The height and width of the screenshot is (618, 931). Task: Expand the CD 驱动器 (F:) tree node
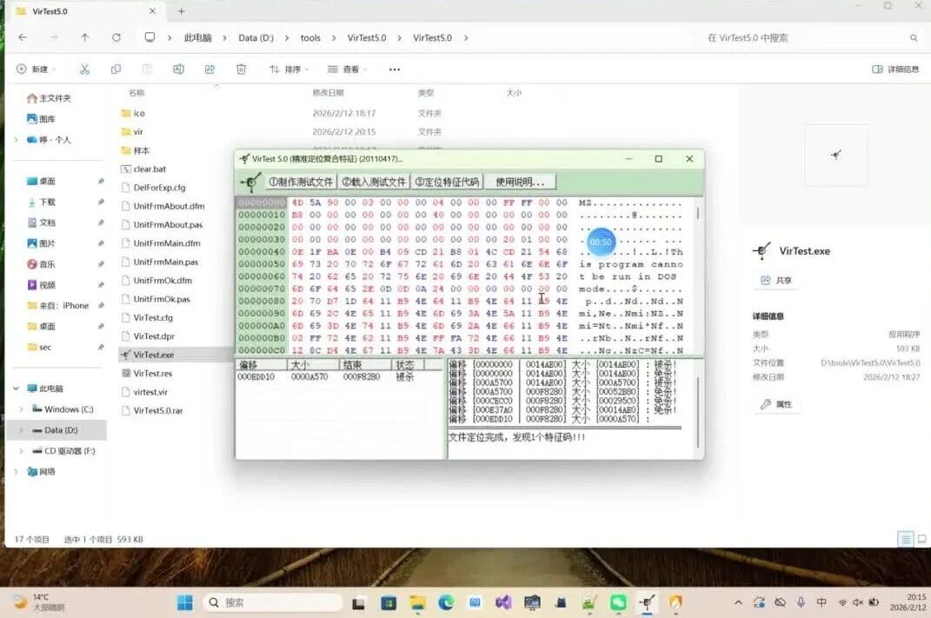[22, 451]
